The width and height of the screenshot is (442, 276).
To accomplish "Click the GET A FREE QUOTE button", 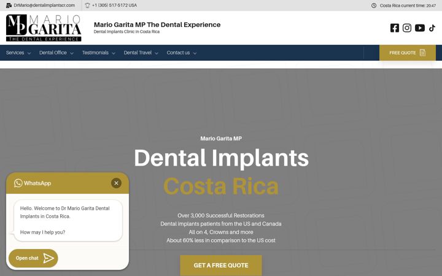I will click(221, 266).
